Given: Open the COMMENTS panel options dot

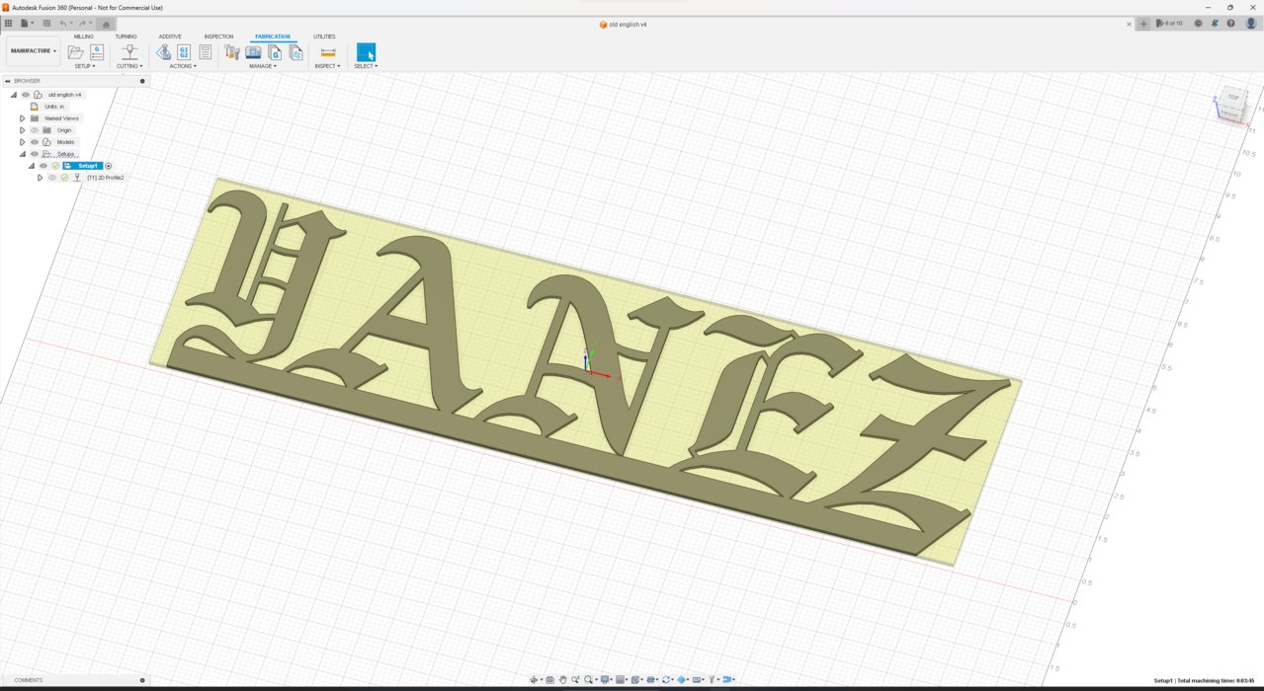Looking at the screenshot, I should [x=142, y=680].
